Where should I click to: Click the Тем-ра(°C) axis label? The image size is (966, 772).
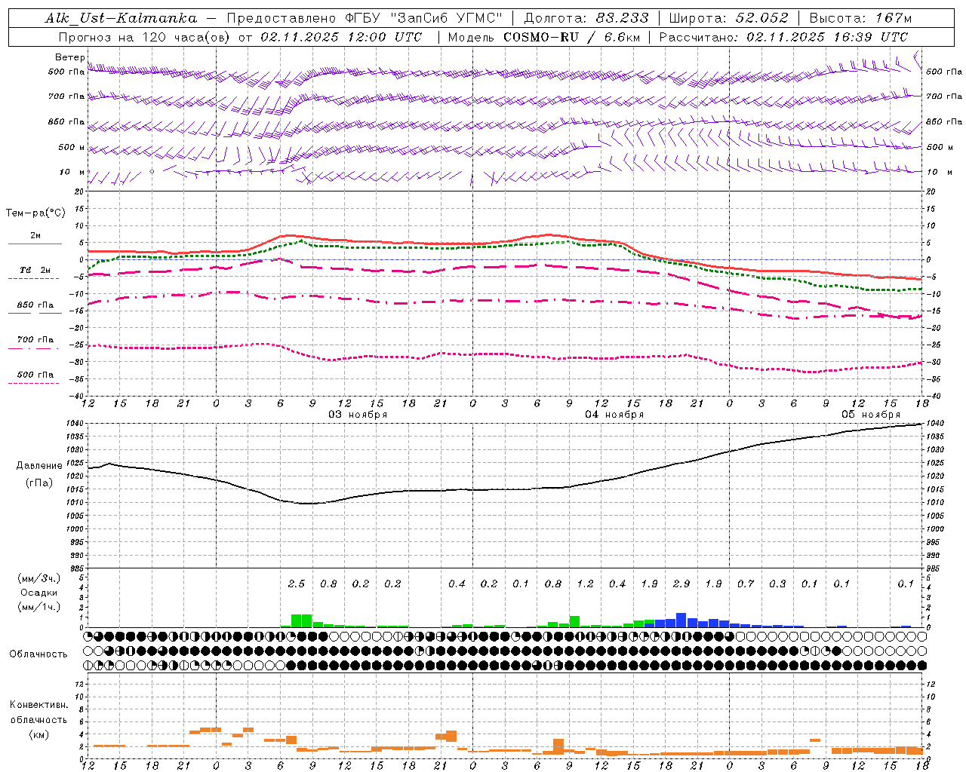(x=35, y=213)
